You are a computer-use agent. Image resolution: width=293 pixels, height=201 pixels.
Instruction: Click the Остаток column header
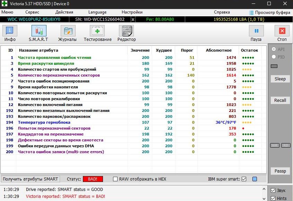coord(249,50)
